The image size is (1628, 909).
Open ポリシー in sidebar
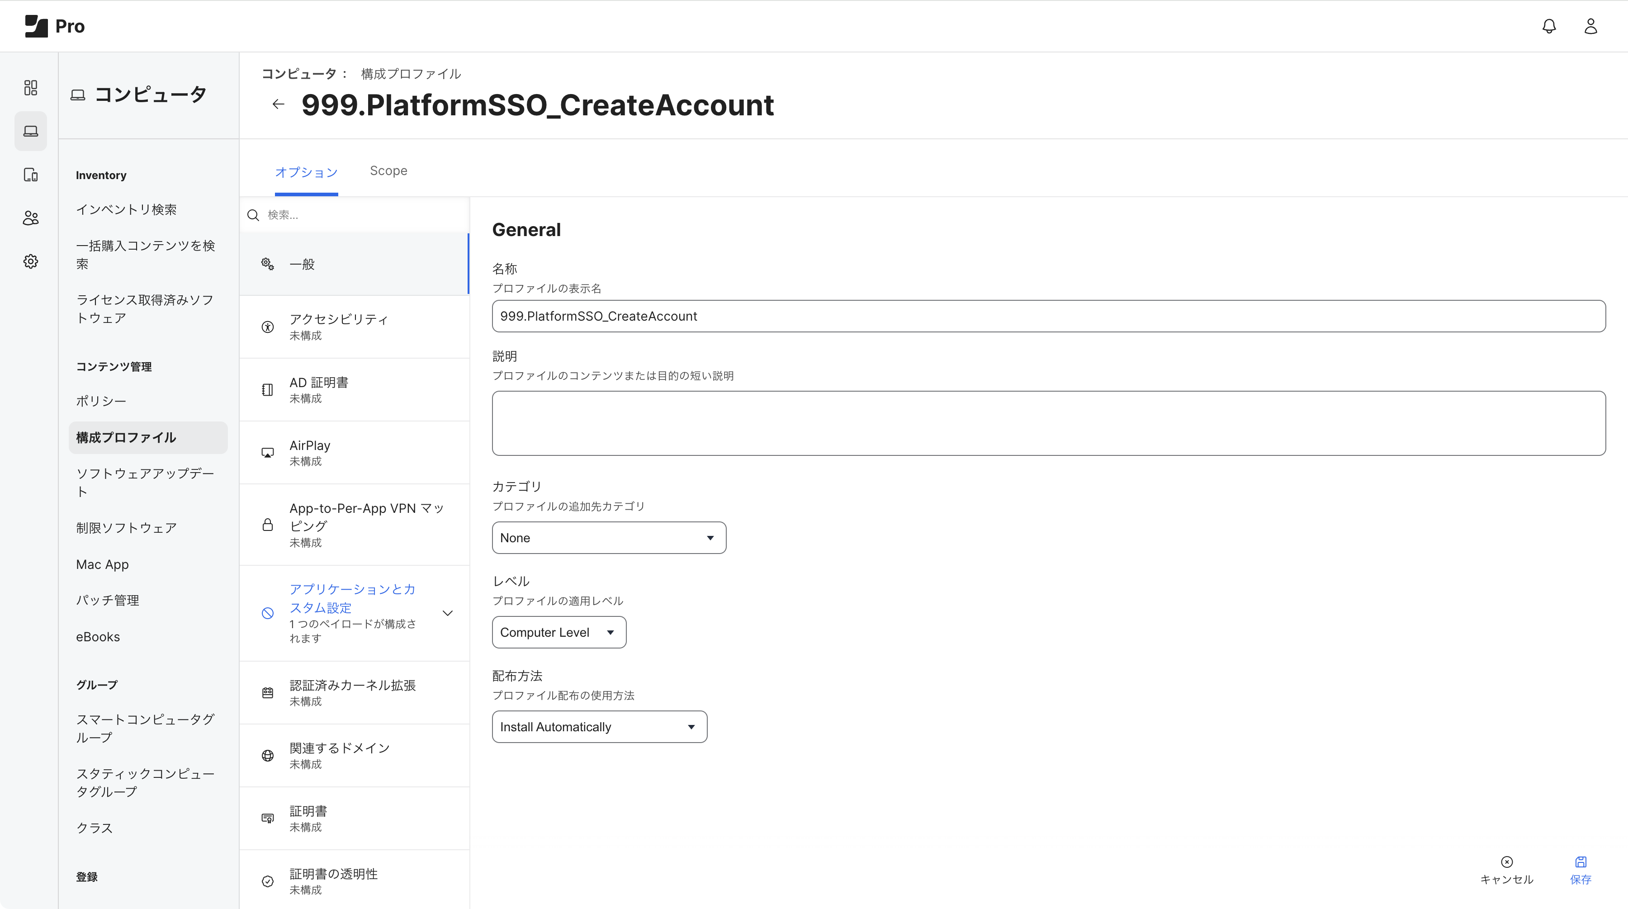pyautogui.click(x=101, y=401)
